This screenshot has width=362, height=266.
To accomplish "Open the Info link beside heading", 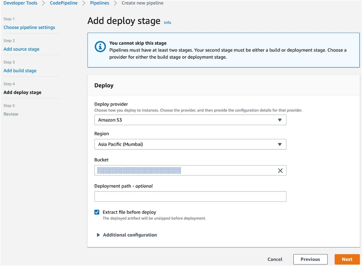I will pos(167,22).
